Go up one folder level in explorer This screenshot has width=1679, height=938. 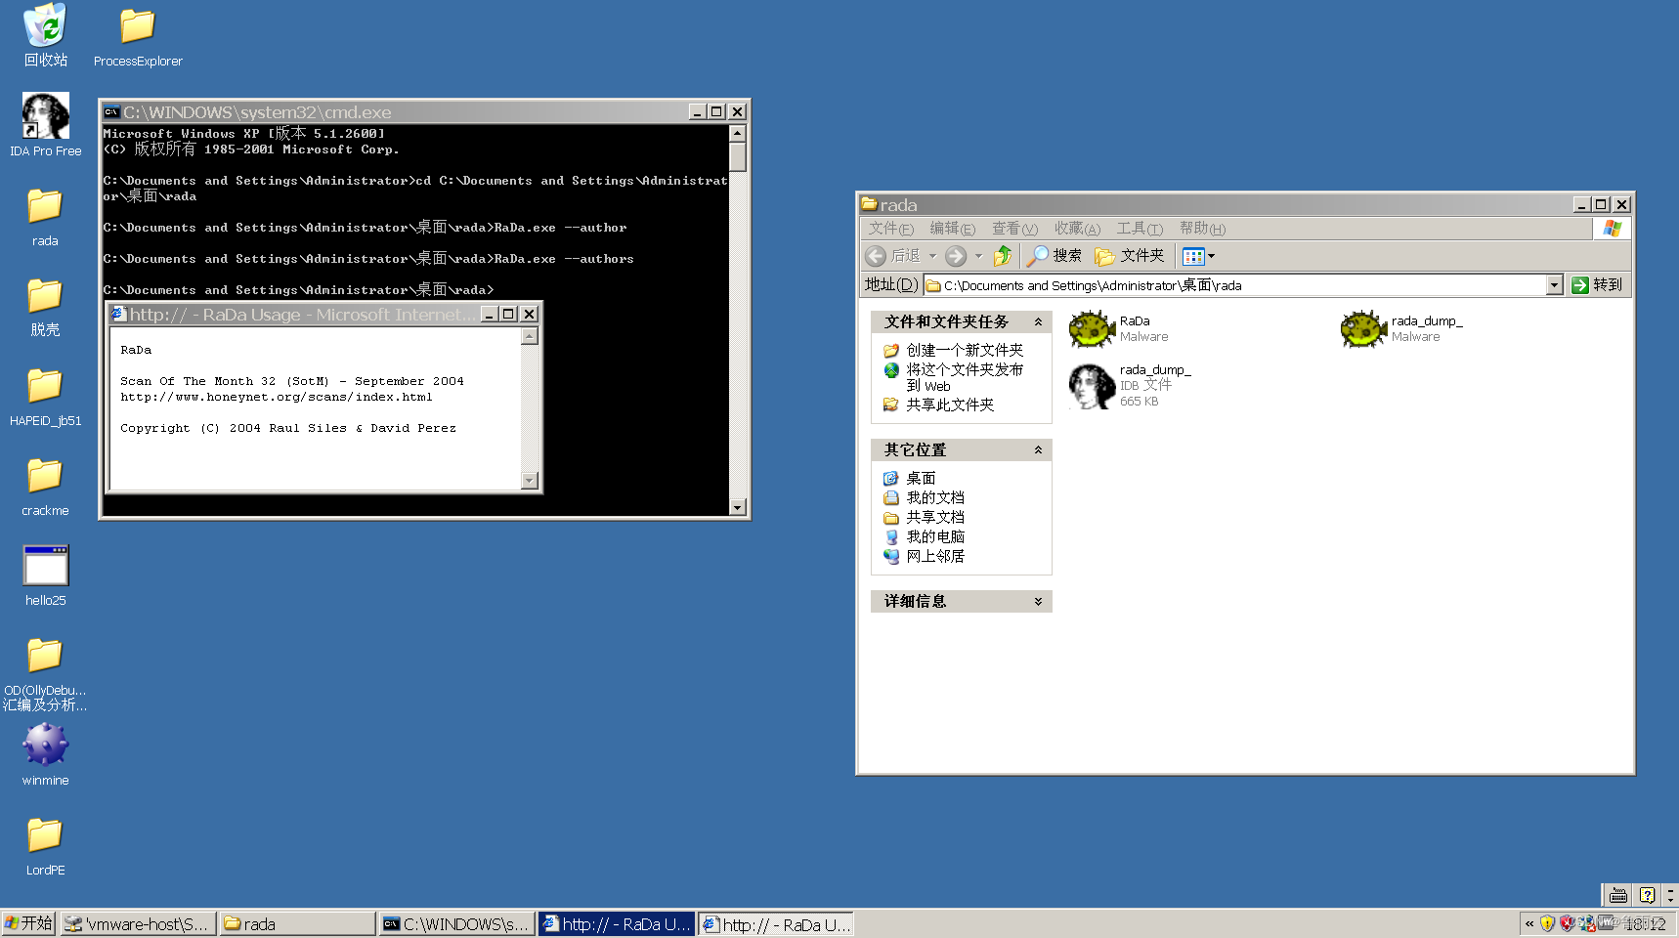1003,256
